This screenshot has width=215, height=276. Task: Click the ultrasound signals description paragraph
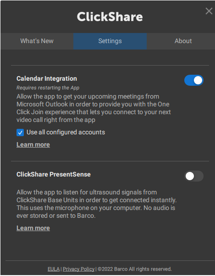(97, 204)
